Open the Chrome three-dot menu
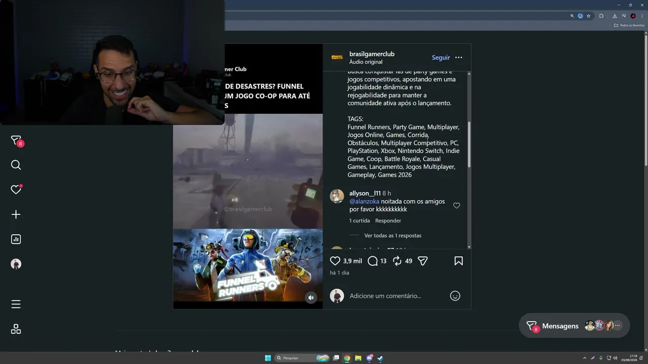Viewport: 648px width, 364px height. 642,16
